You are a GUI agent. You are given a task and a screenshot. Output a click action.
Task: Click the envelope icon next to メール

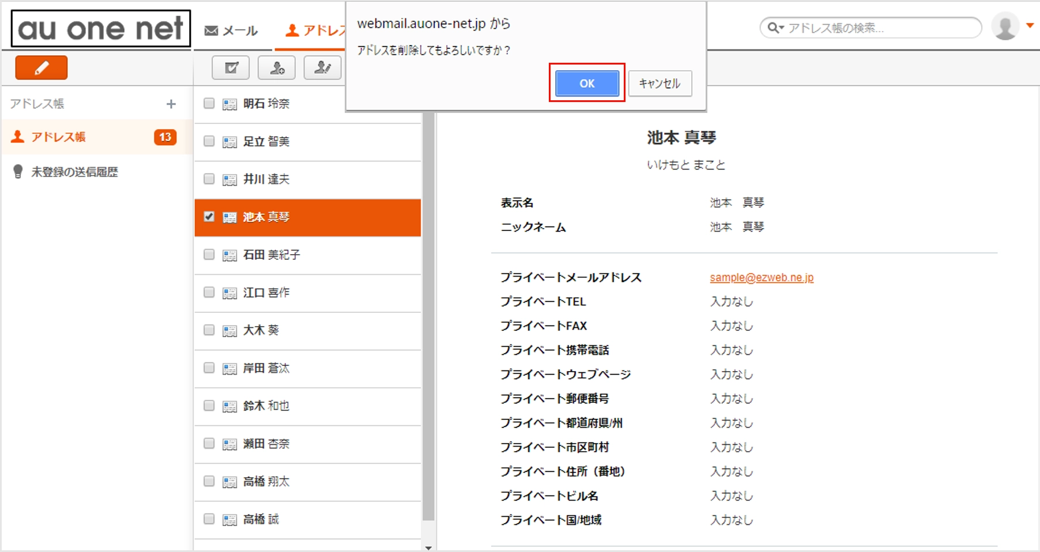coord(210,29)
